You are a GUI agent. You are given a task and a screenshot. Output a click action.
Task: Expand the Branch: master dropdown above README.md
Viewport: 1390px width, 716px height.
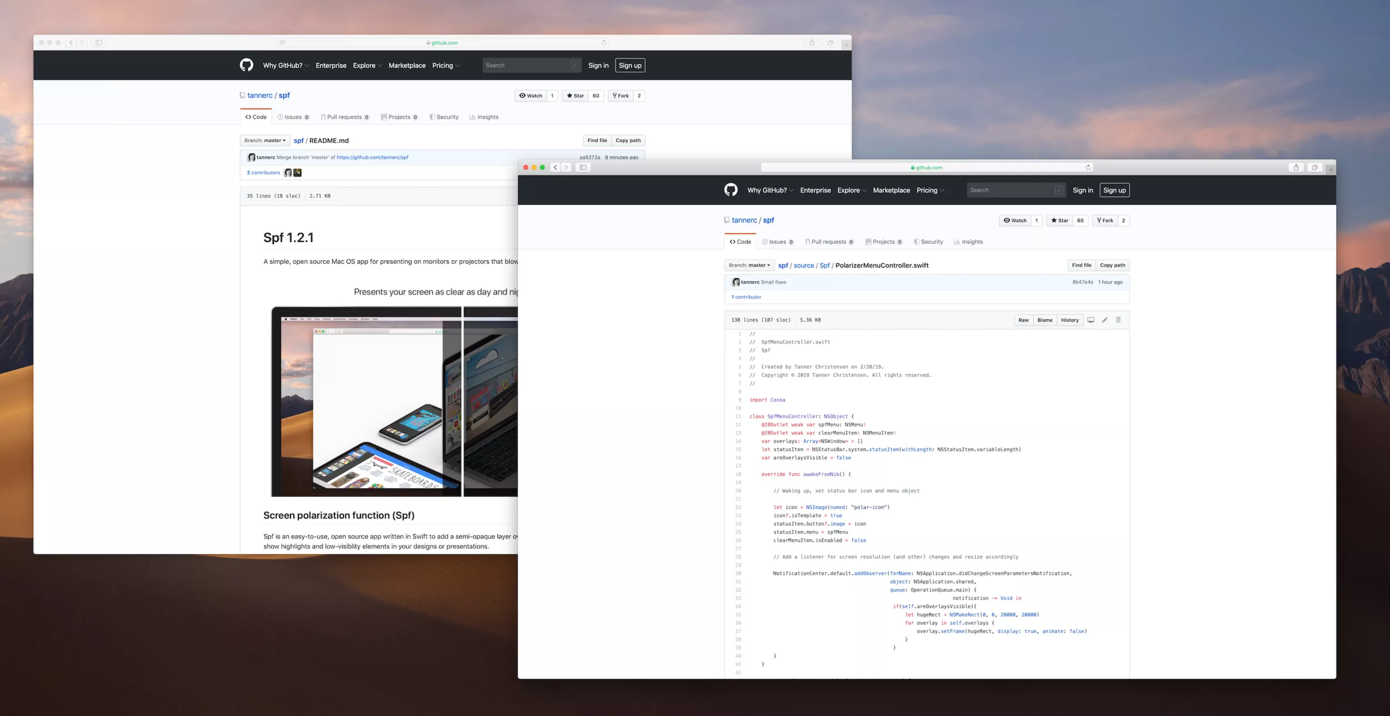click(265, 141)
